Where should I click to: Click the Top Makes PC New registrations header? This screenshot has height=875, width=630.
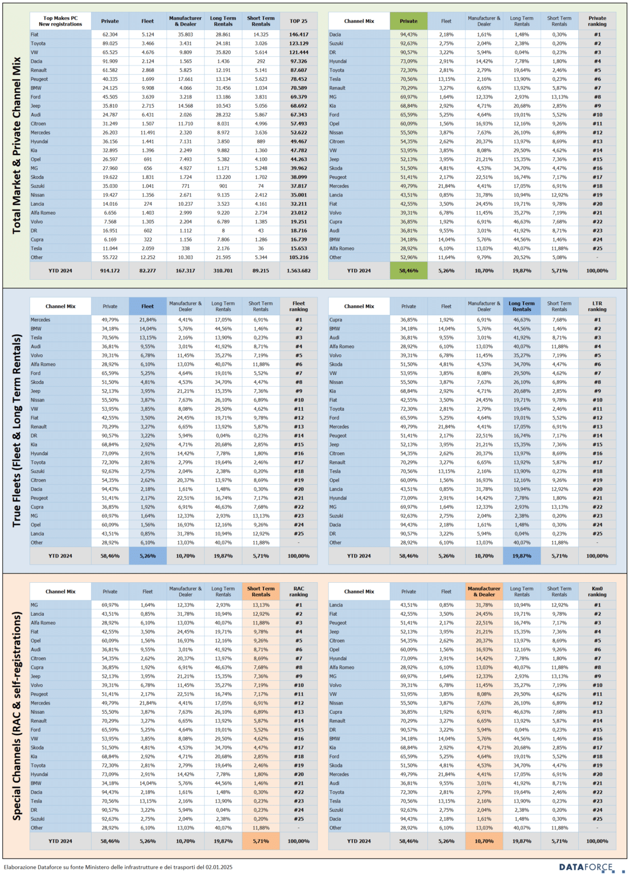pos(60,21)
